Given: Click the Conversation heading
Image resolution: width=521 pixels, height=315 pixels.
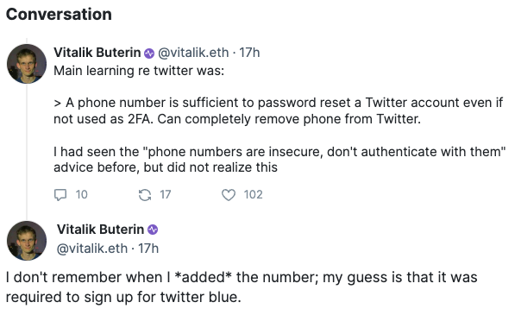Looking at the screenshot, I should coord(59,15).
